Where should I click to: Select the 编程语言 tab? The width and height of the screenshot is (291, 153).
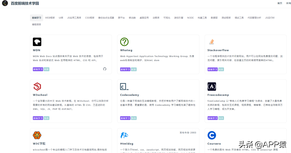coord(36,25)
